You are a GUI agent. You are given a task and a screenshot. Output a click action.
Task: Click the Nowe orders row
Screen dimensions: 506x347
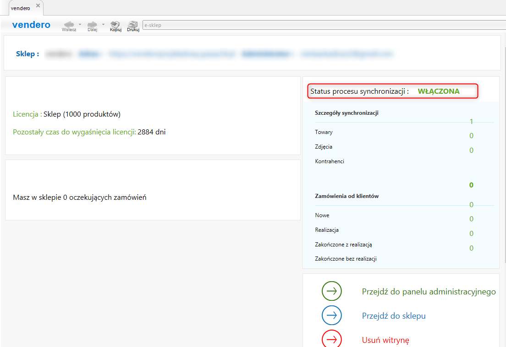pos(322,215)
